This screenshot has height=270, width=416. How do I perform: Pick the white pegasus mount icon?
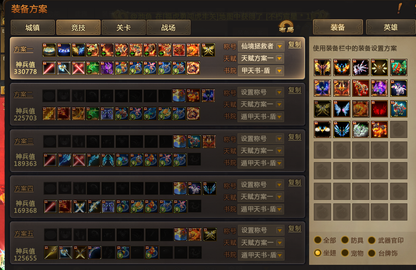(398, 88)
